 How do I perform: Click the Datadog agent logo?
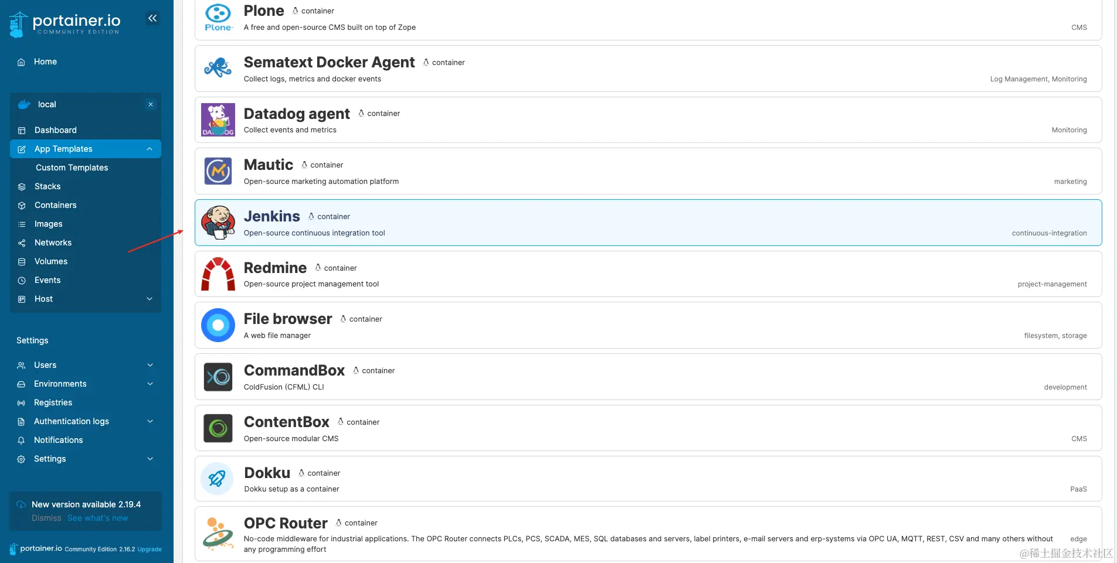coord(218,120)
